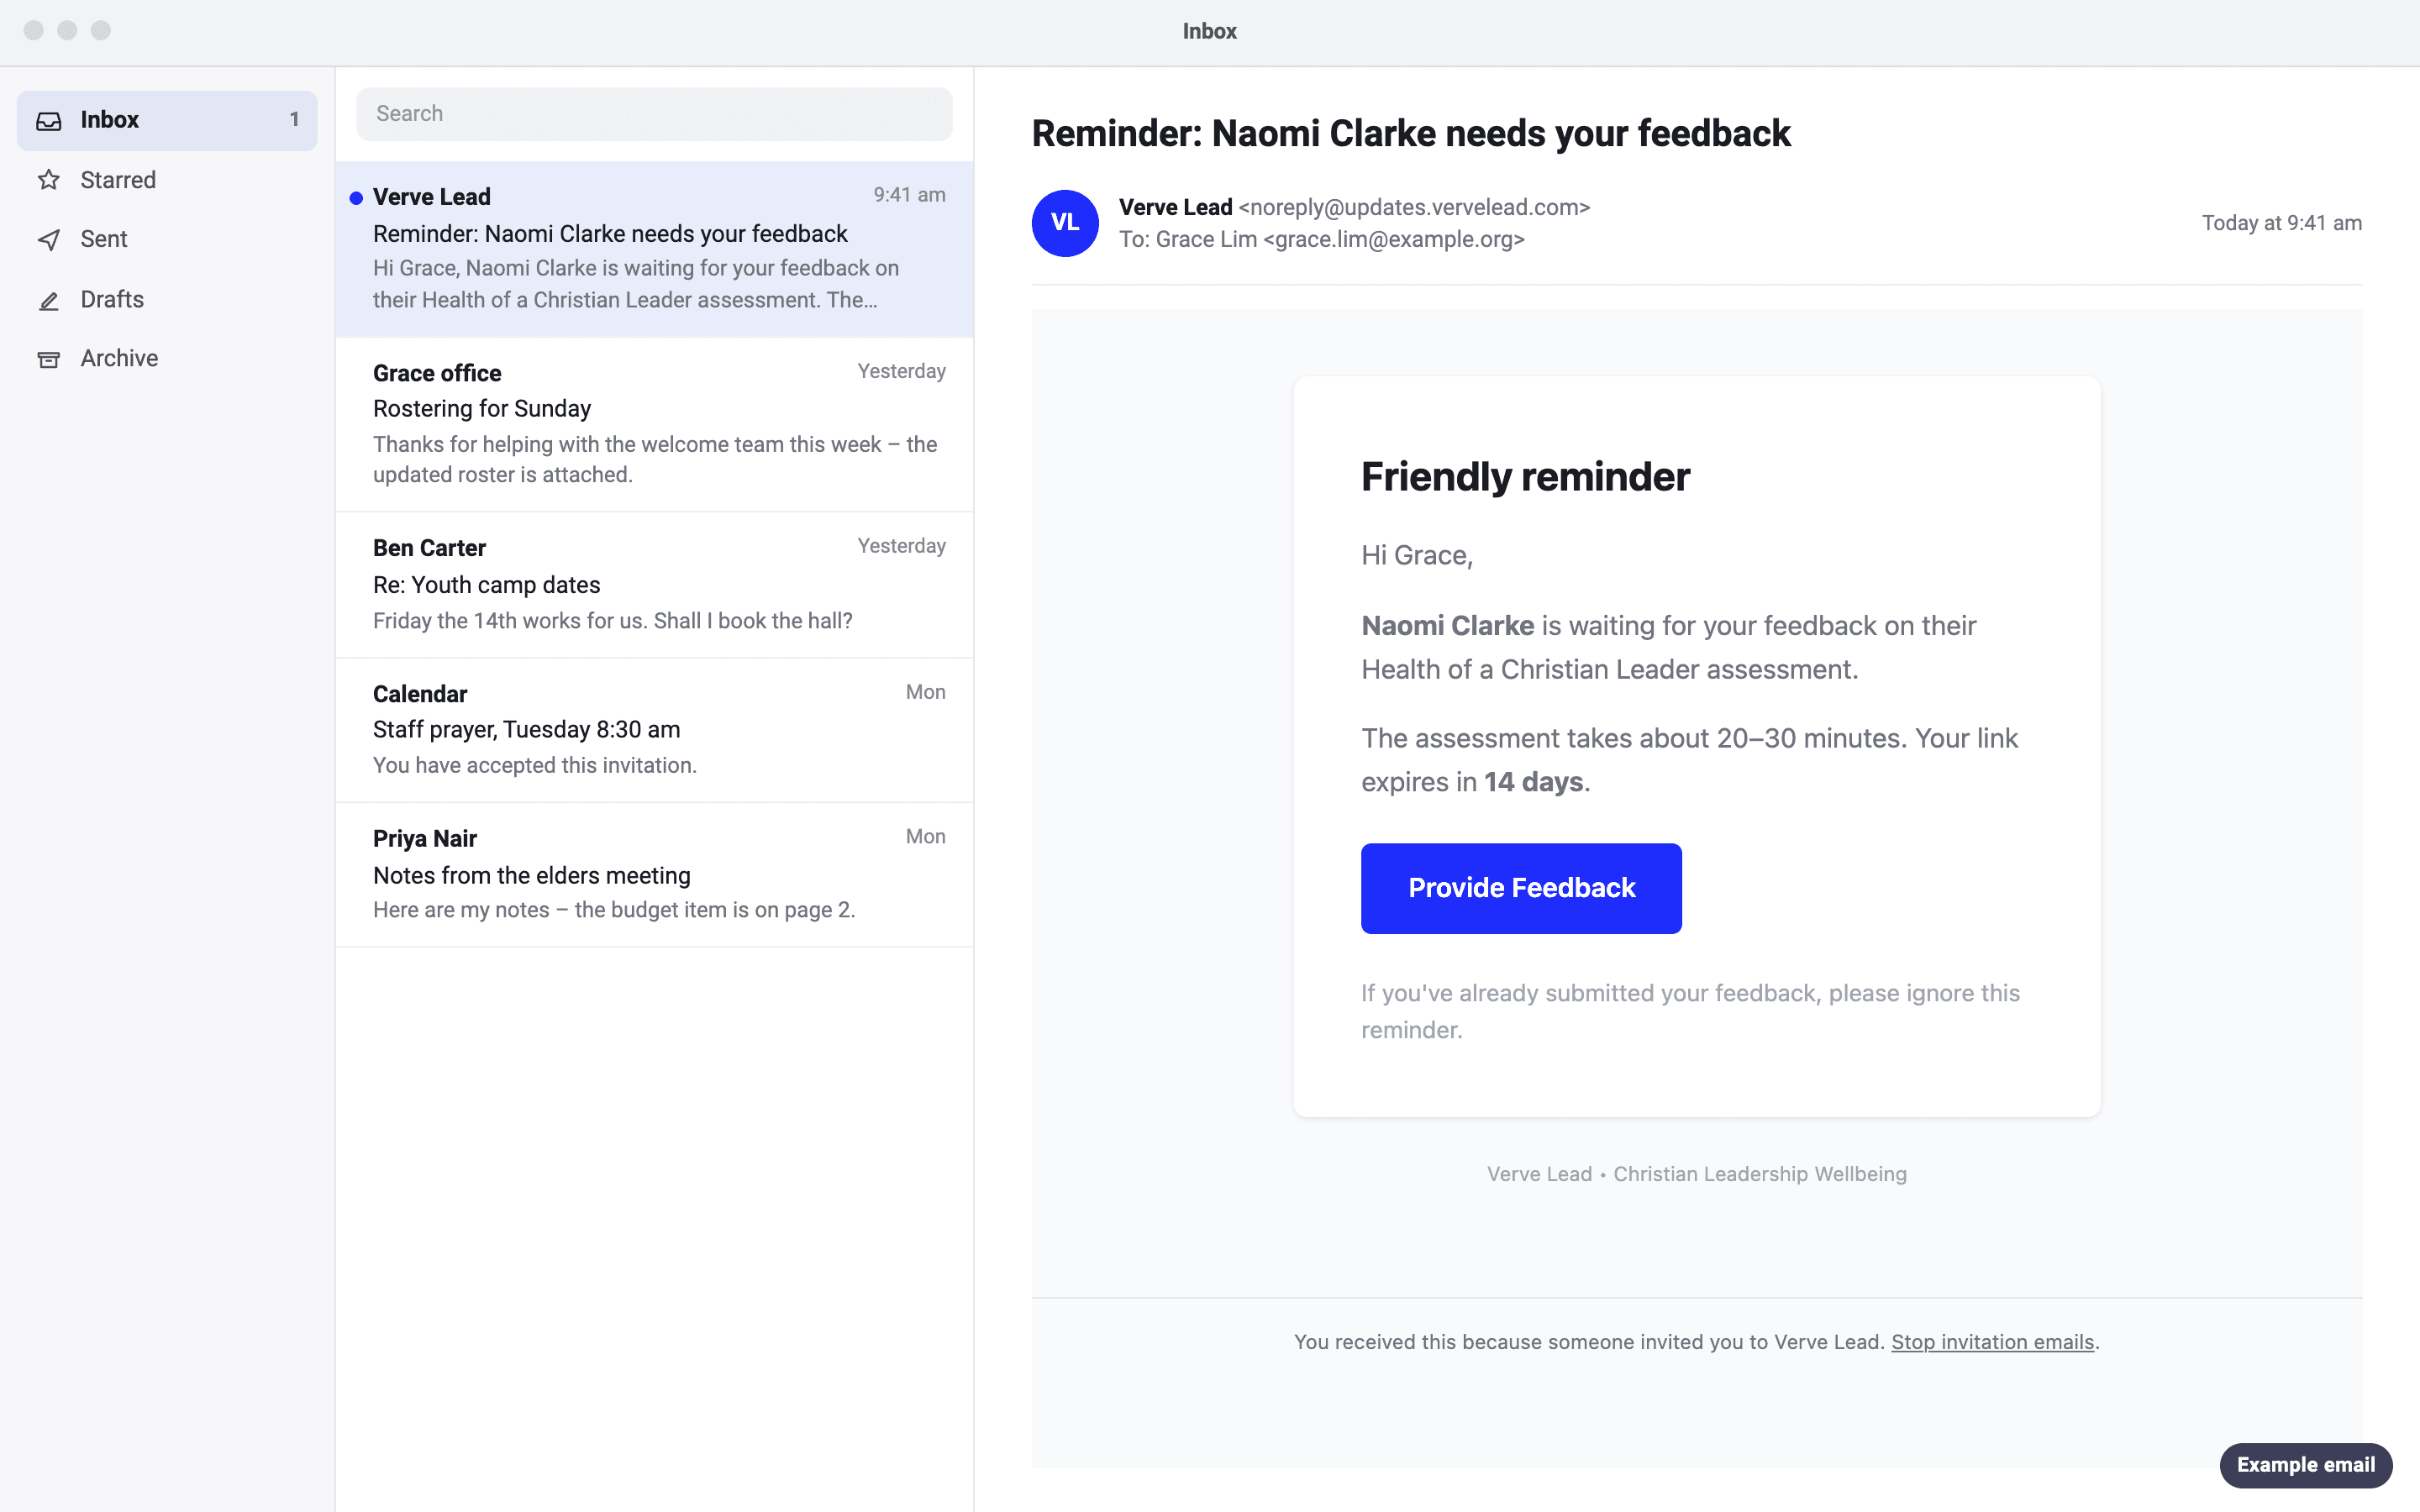
Task: Click the Today at 9:41 am timestamp
Action: [2281, 223]
